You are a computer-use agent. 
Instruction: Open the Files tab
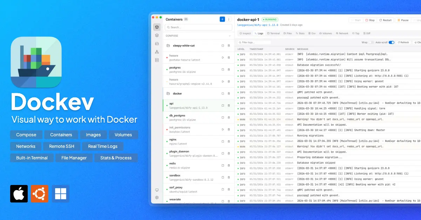(x=288, y=33)
